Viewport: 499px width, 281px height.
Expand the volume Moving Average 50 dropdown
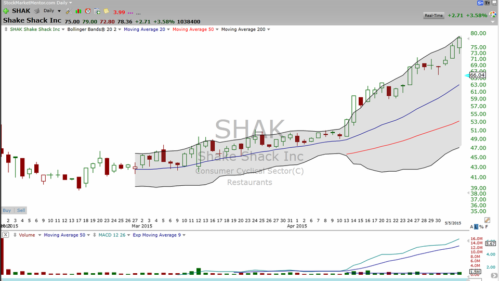(x=88, y=235)
